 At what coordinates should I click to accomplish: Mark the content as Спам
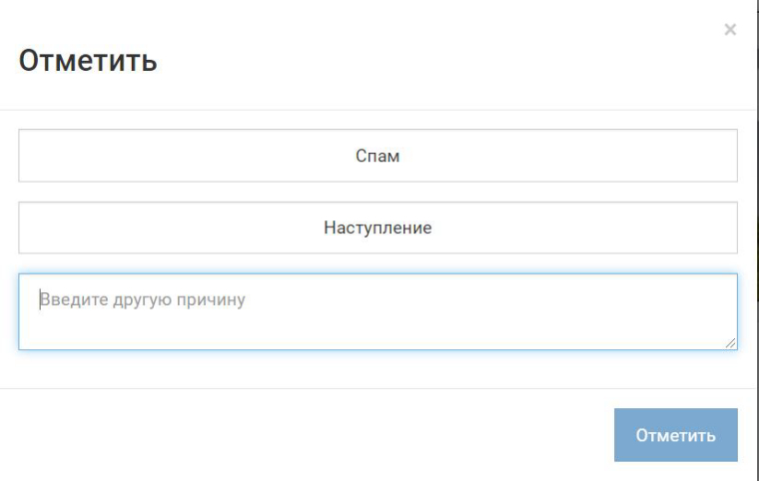pos(378,156)
